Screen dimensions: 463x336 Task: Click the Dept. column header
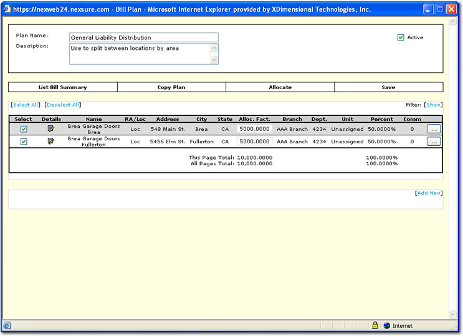[319, 119]
